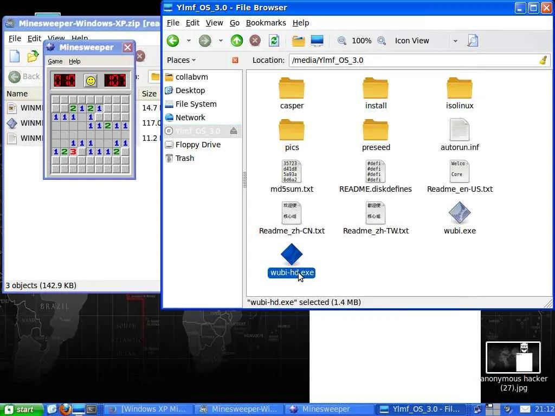Select the install folder
Screen dimensions: 555x416
click(376, 93)
